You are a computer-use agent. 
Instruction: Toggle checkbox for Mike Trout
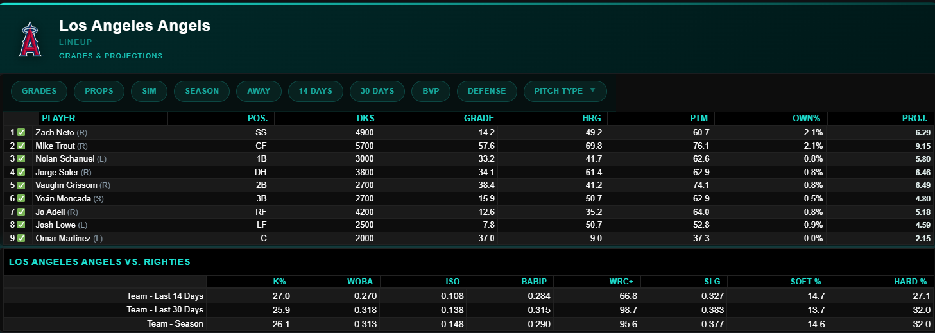[21, 146]
